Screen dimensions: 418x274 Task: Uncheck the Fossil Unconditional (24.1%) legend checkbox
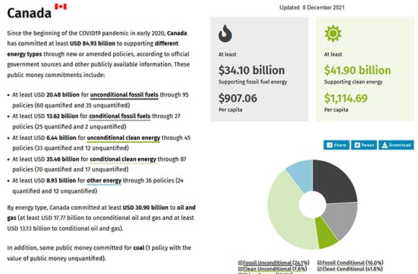pos(240,262)
